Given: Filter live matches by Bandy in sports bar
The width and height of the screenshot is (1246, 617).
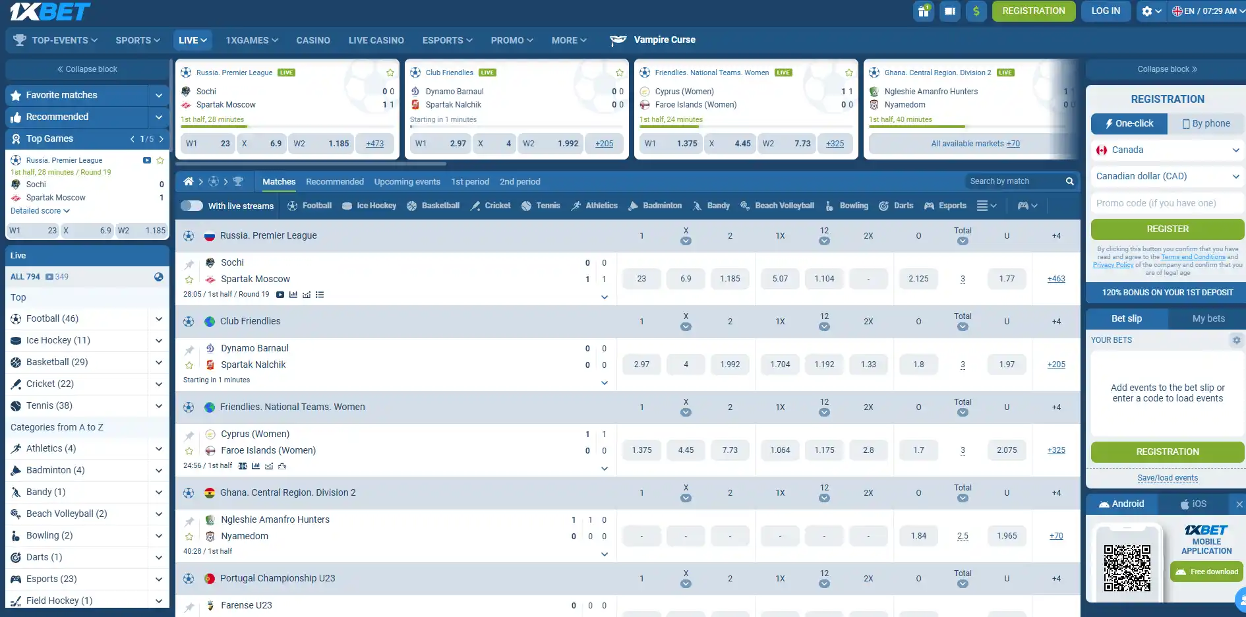Looking at the screenshot, I should (x=711, y=206).
